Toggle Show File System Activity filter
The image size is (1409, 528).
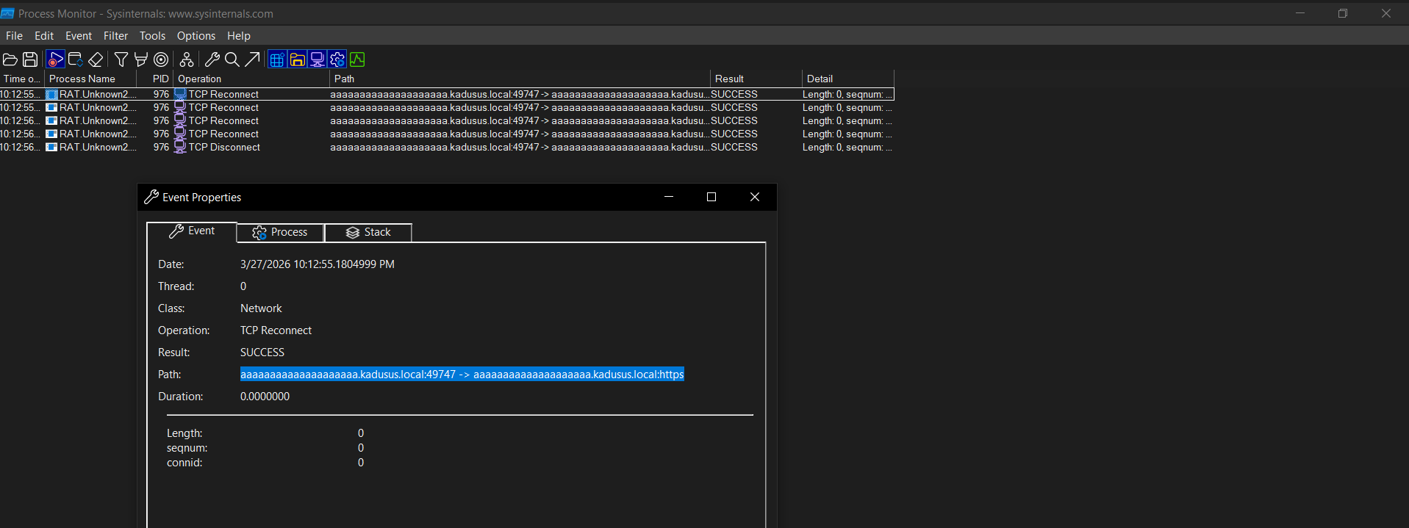[x=297, y=59]
